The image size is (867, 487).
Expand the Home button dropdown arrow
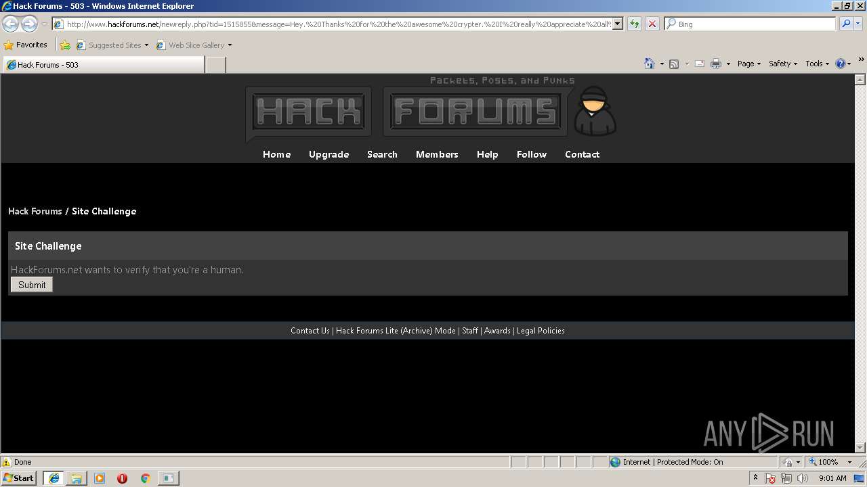[662, 64]
